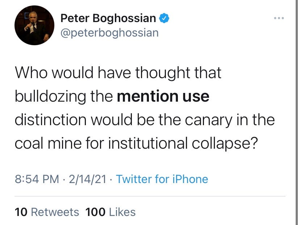Click the tweet's first line of text
300x225 pixels.
click(118, 73)
